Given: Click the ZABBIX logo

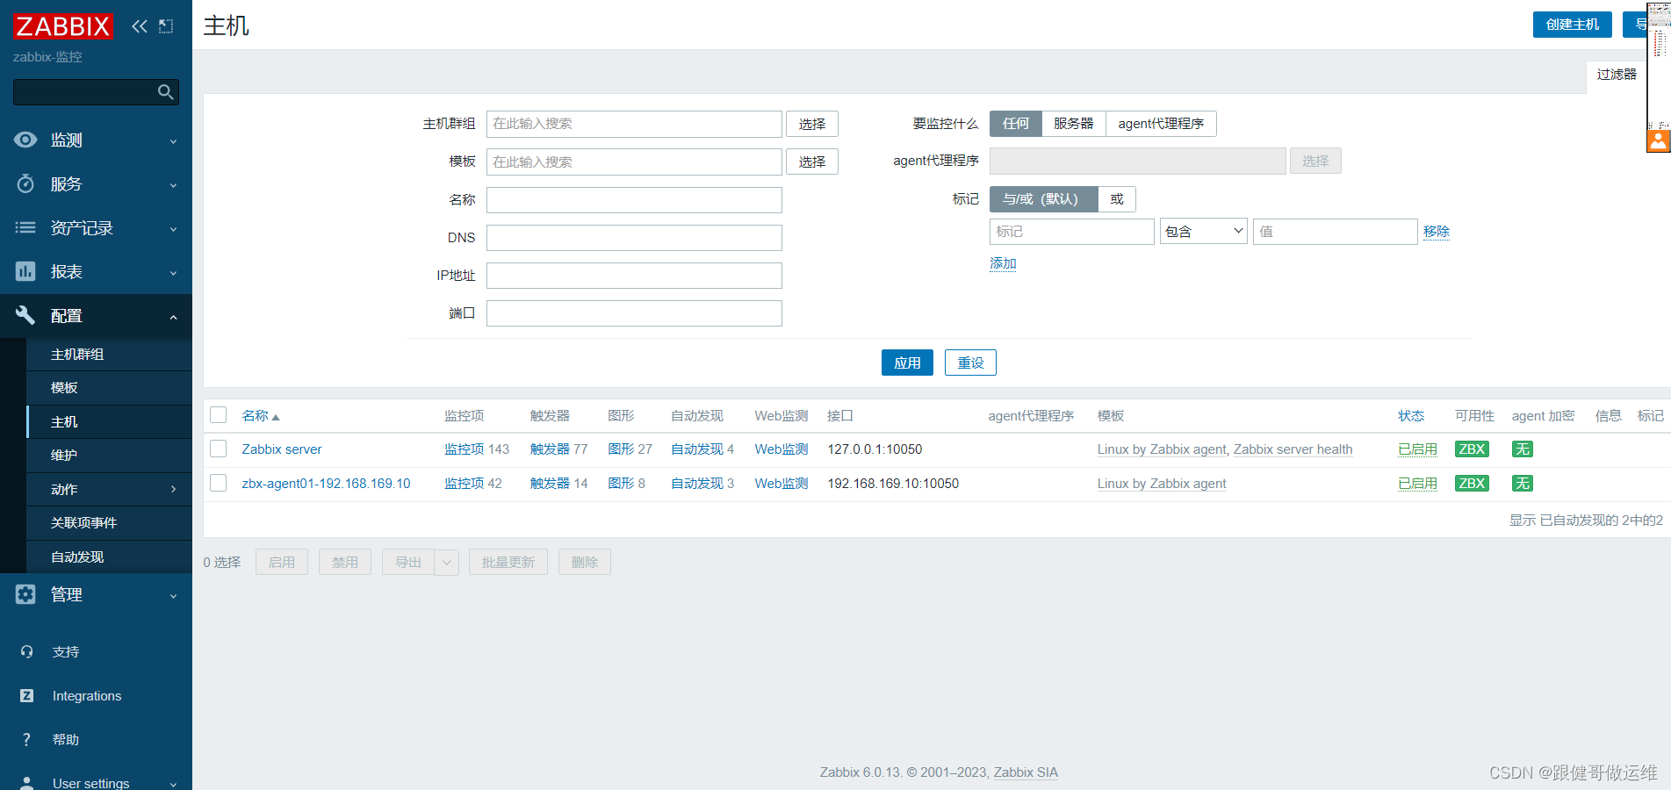Looking at the screenshot, I should pyautogui.click(x=63, y=26).
